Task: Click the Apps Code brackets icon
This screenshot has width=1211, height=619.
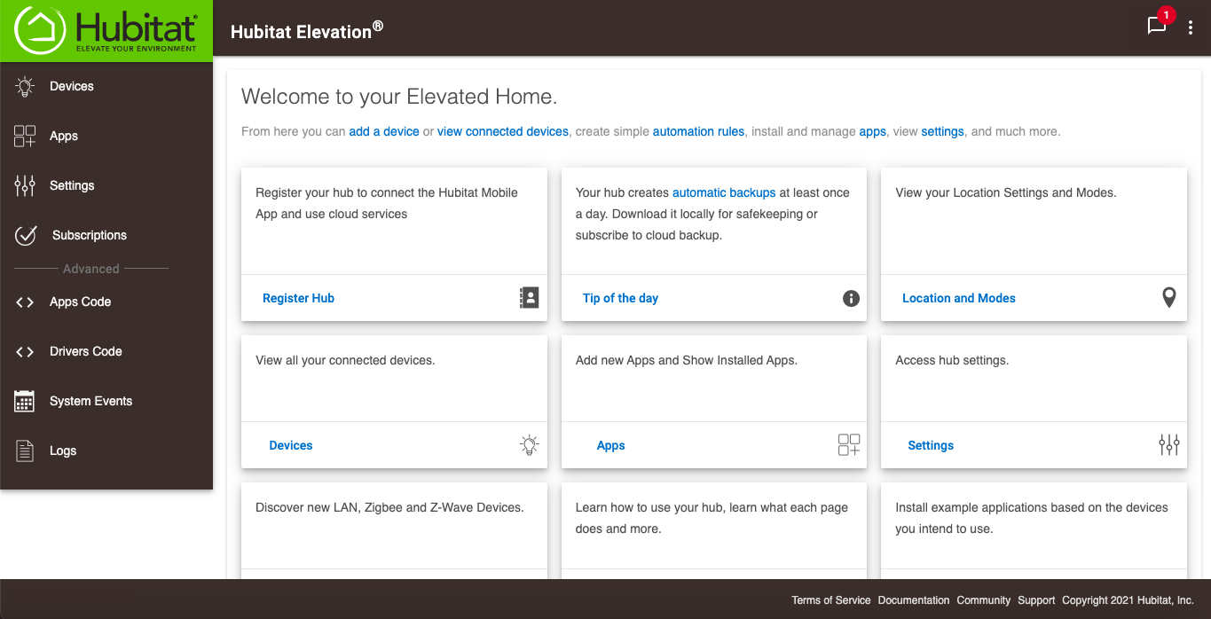Action: pos(25,302)
